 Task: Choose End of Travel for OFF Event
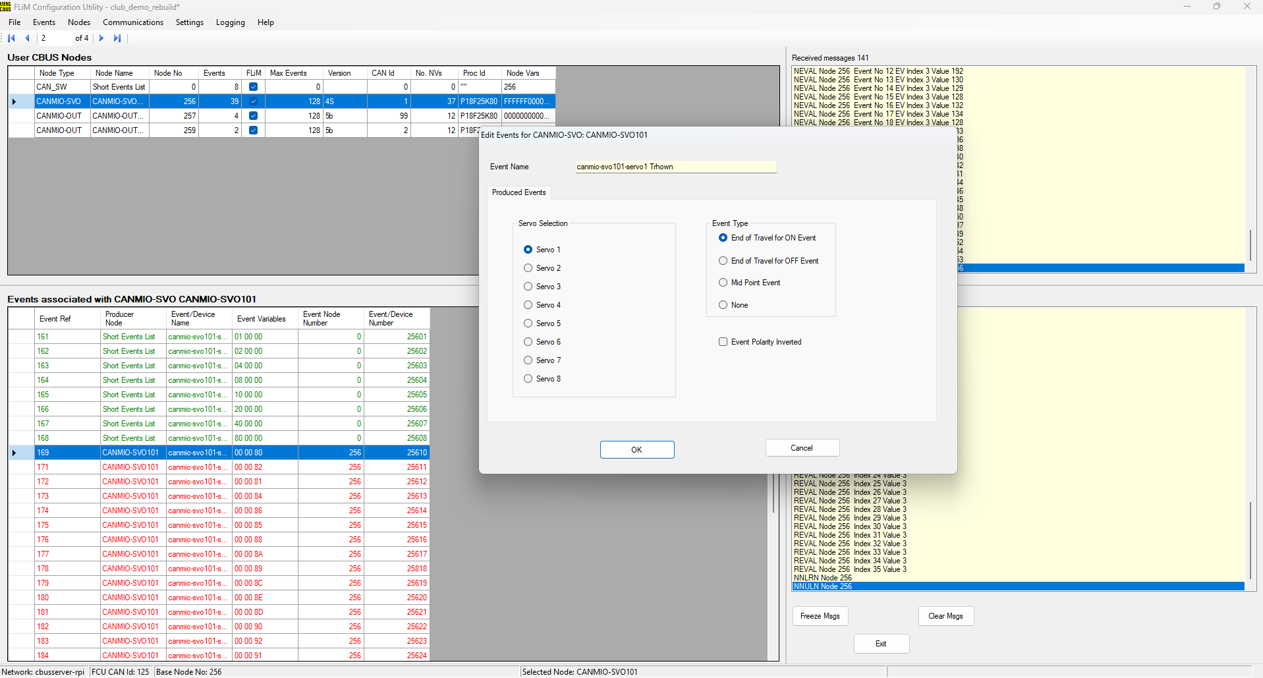723,261
